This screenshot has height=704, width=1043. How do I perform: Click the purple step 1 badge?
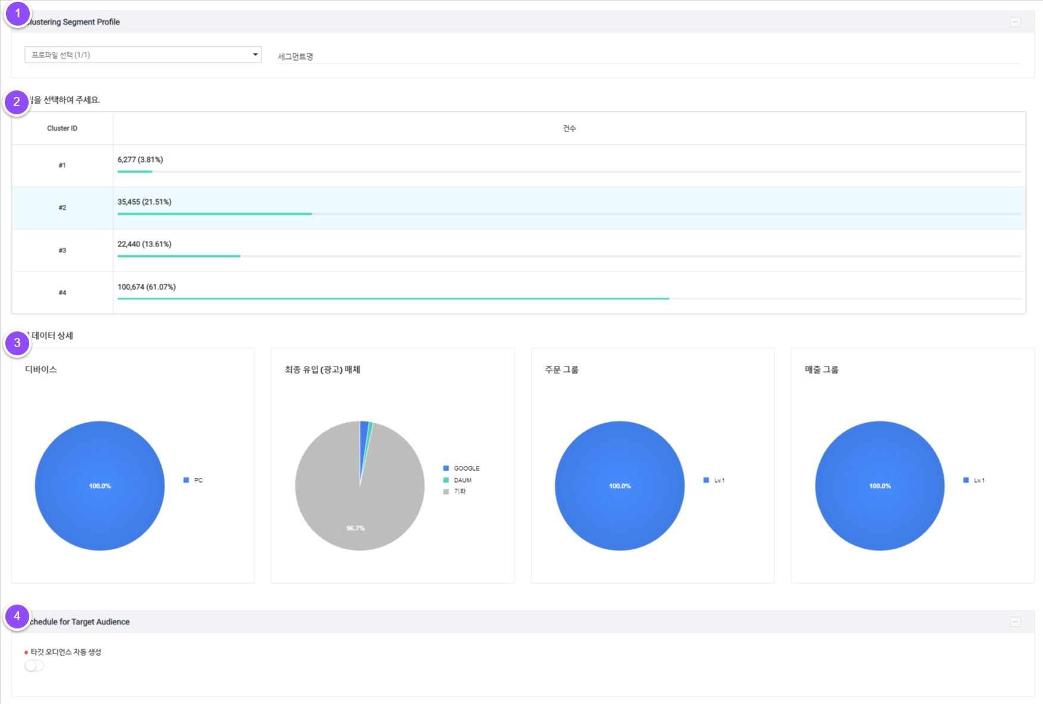coord(17,13)
